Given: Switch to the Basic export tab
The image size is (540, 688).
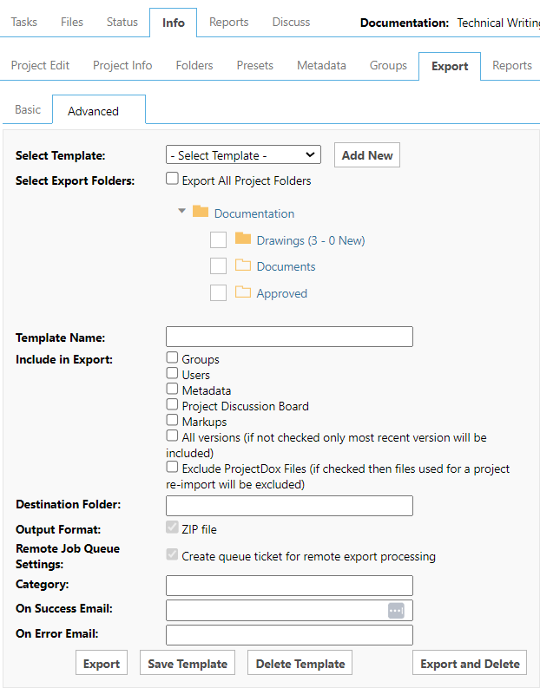Looking at the screenshot, I should coord(28,110).
